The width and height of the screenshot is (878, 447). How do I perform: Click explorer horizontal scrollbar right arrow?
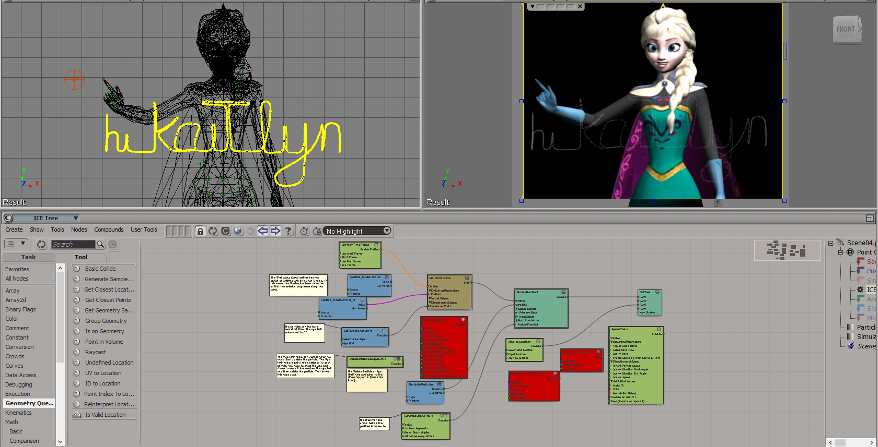[871, 442]
